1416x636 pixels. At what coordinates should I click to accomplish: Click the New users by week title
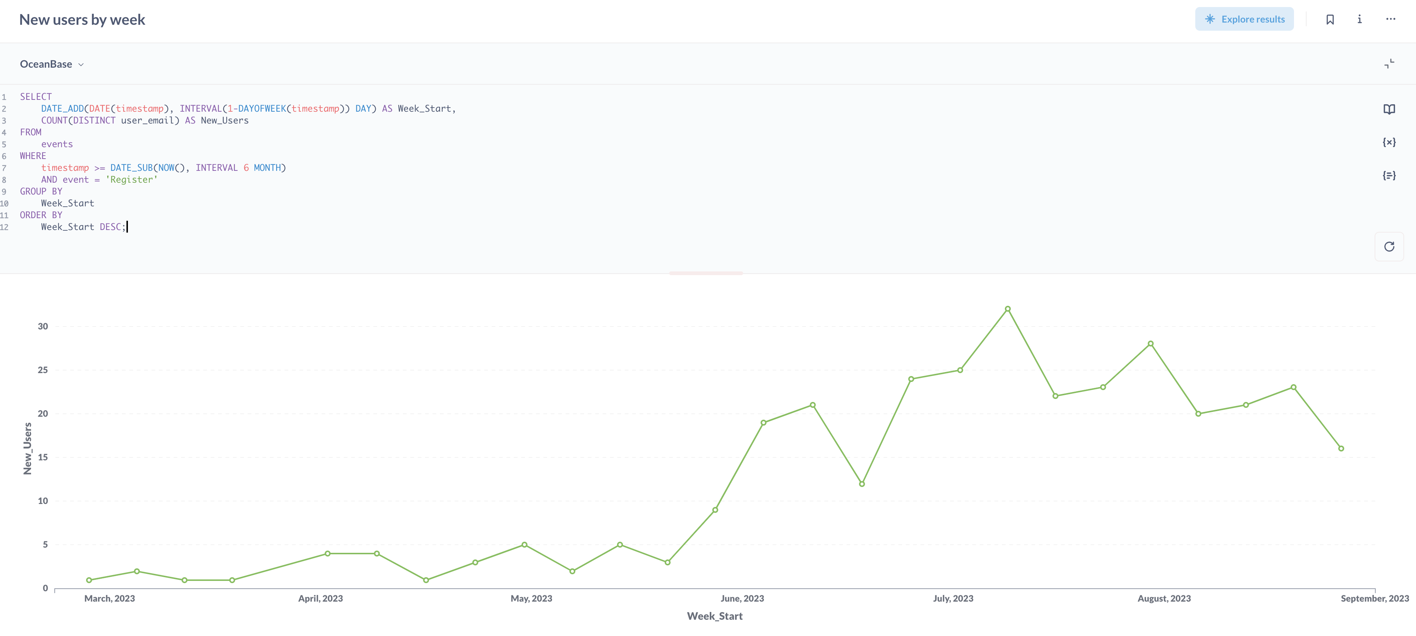[x=82, y=20]
